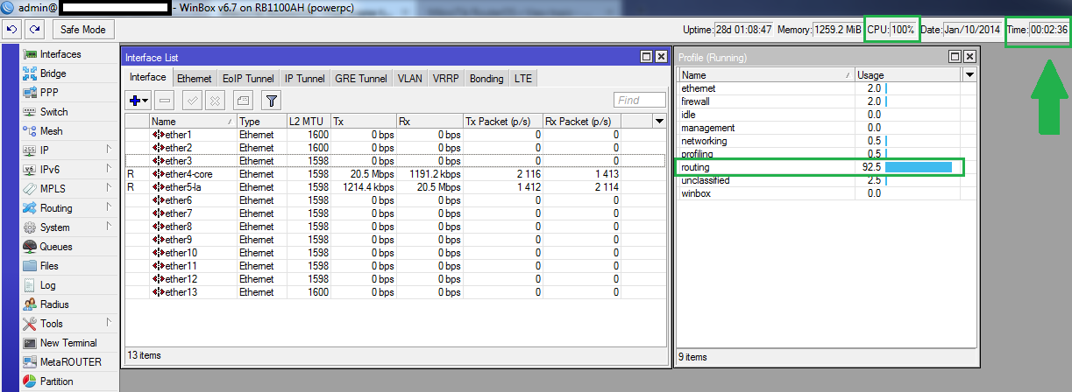1072x392 pixels.
Task: Switch to the EoIP Tunnel tab
Action: pyautogui.click(x=248, y=78)
